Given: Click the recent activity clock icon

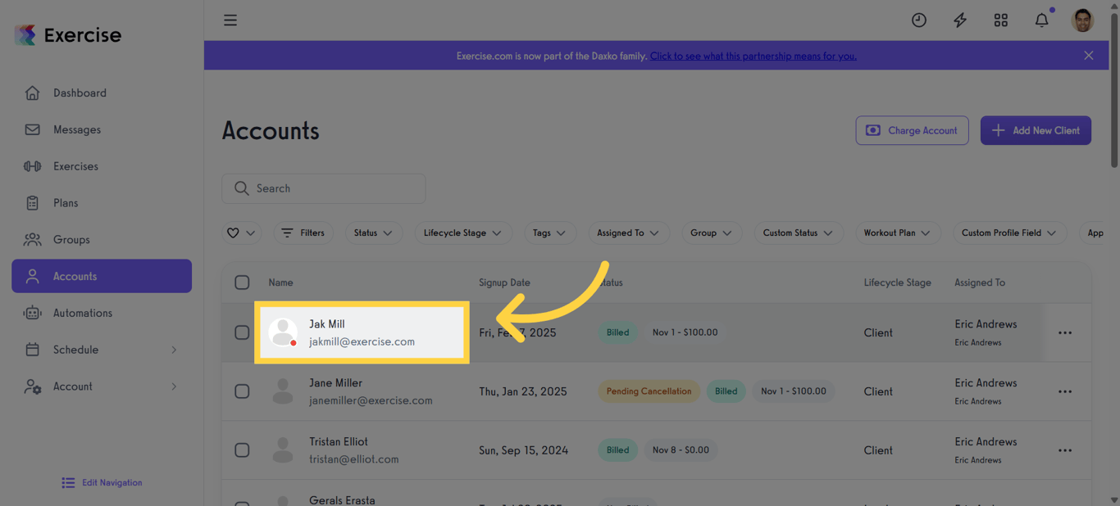Looking at the screenshot, I should (x=918, y=20).
